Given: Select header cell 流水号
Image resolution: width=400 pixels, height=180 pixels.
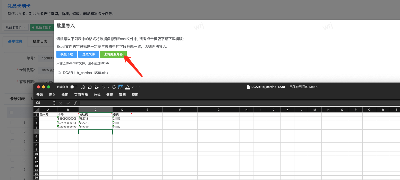Looking at the screenshot, I should (x=48, y=114).
